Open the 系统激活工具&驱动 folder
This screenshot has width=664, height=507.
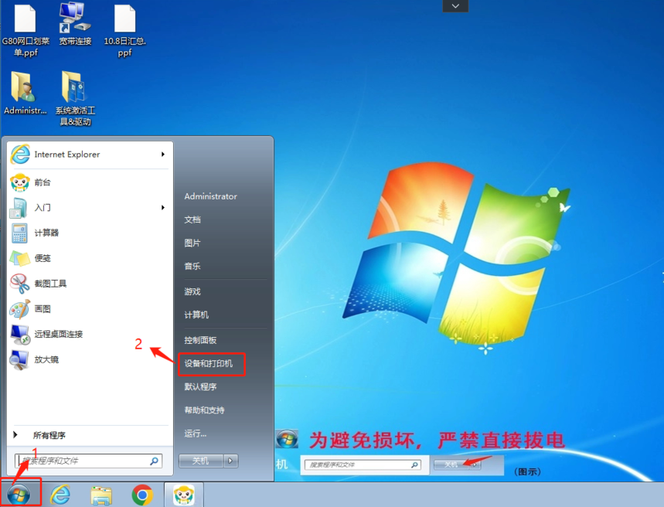[x=75, y=99]
